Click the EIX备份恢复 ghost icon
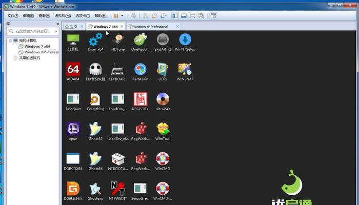The height and width of the screenshot is (205, 359). point(95,72)
